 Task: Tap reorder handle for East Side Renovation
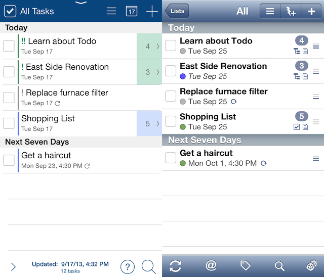(x=316, y=71)
